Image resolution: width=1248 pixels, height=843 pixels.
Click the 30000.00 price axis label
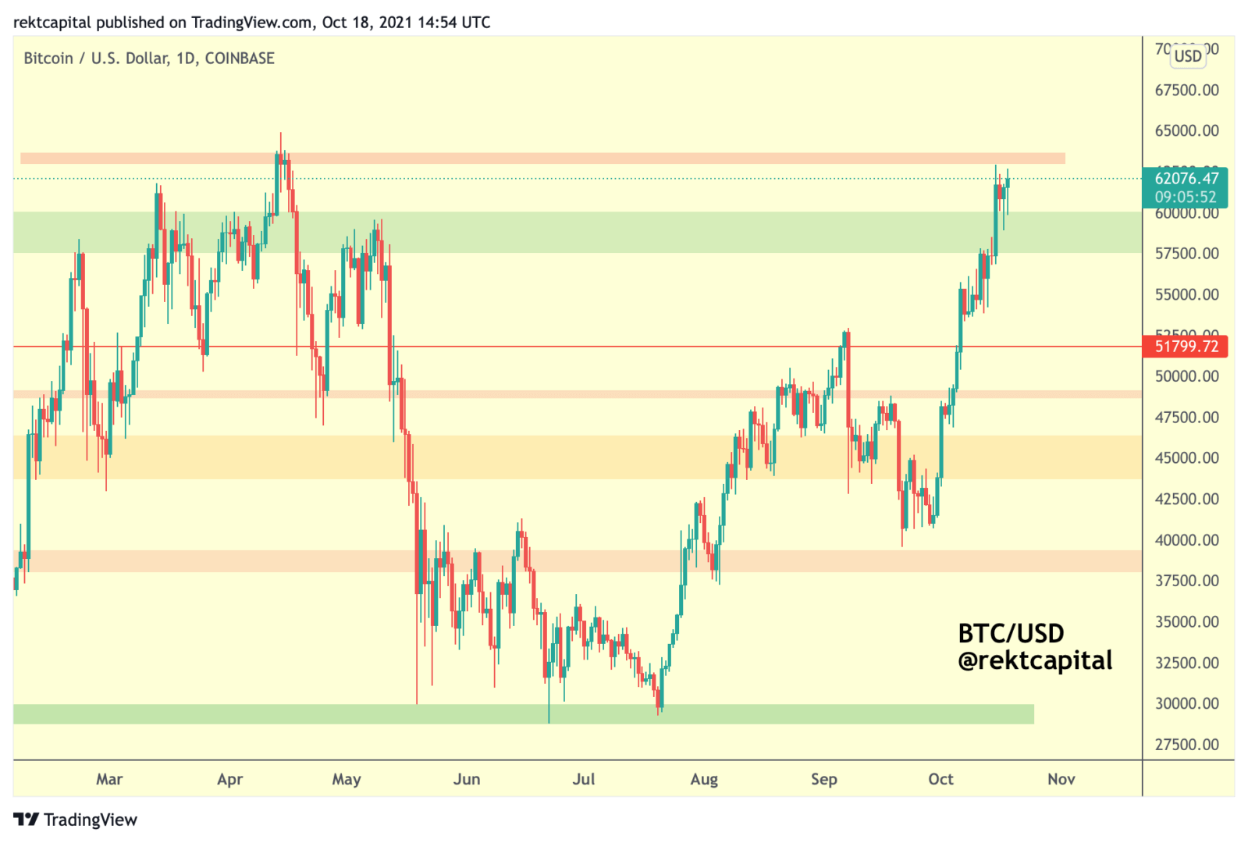click(x=1186, y=703)
